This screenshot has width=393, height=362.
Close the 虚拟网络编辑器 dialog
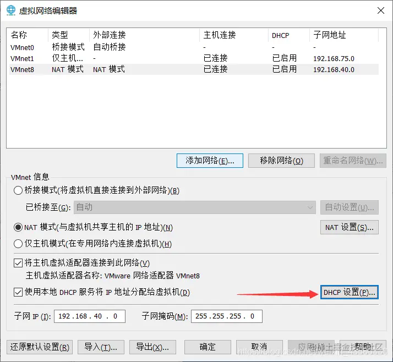click(x=381, y=10)
